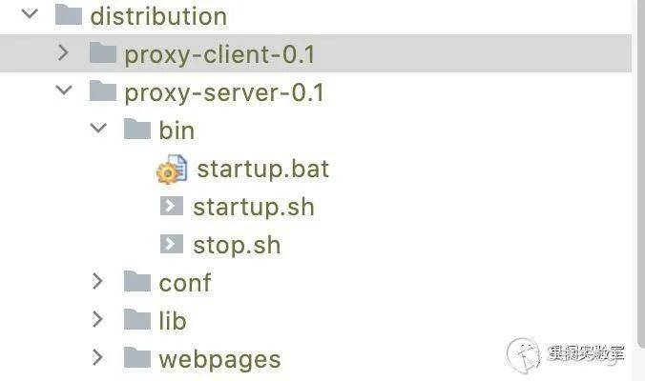Collapse the proxy-server-0.1 folder arrow
Screen dimensions: 645x381
tap(64, 92)
